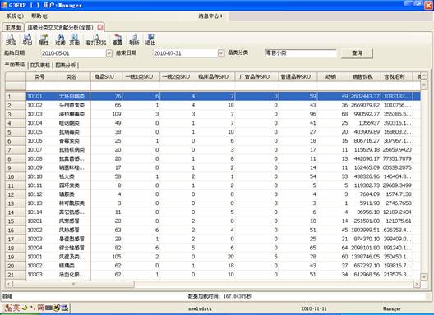Open the 帮助(H) menu
Viewport: 434px width, 315px height.
(39, 16)
